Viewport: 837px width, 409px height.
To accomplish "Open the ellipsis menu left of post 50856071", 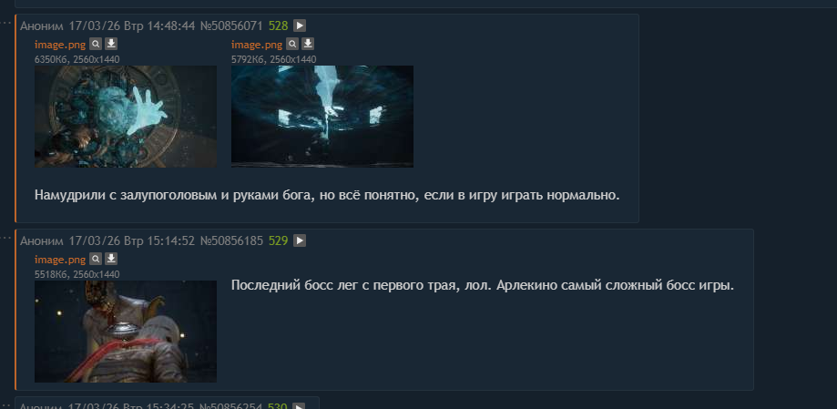I will point(5,23).
